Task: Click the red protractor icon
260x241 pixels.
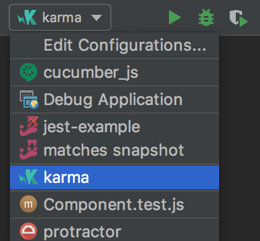Action: click(28, 231)
